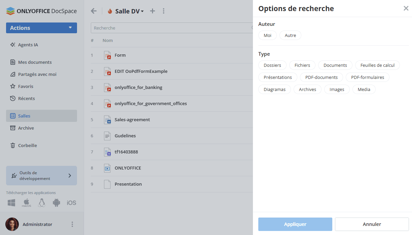Download the macOS desktop app
This screenshot has width=412, height=235.
pyautogui.click(x=27, y=203)
